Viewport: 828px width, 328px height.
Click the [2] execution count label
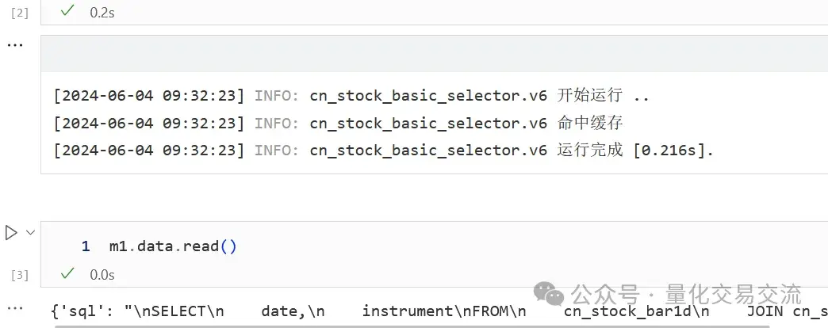point(20,13)
